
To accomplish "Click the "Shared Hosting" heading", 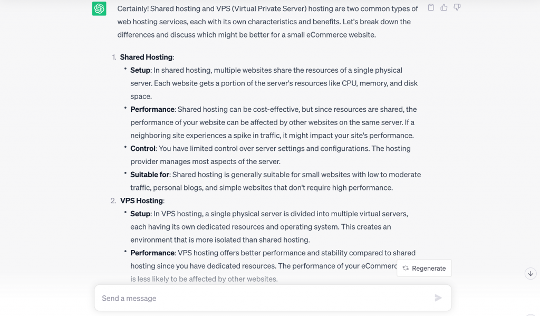I will 146,57.
